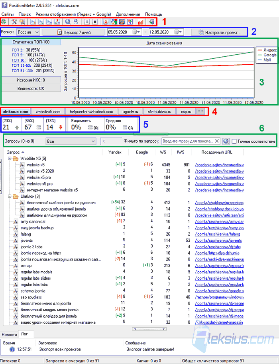Start the Mail position scan icon
Viewport: 279px width, 364px height.
(x=49, y=22)
